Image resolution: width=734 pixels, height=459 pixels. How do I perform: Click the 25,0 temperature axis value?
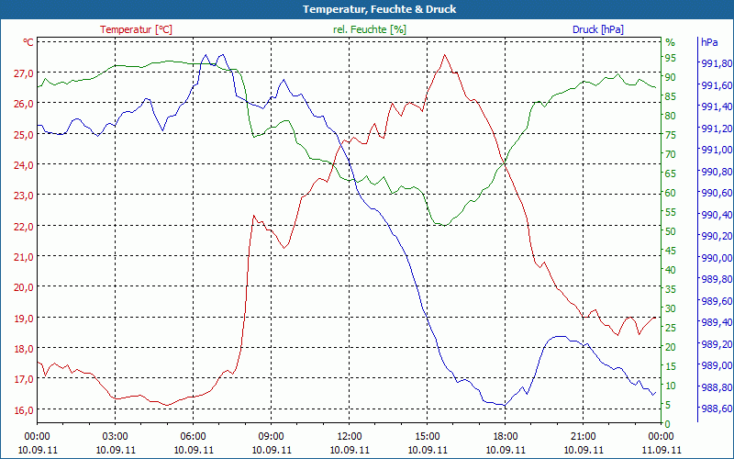[26, 134]
